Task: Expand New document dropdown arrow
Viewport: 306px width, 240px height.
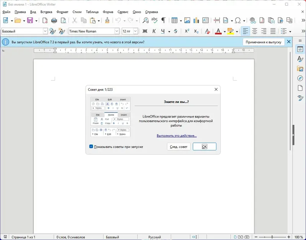Action: [12, 21]
